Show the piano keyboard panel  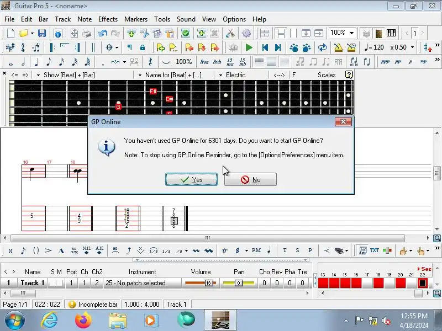[x=391, y=33]
